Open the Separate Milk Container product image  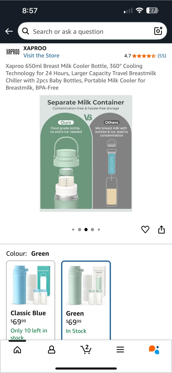86,153
